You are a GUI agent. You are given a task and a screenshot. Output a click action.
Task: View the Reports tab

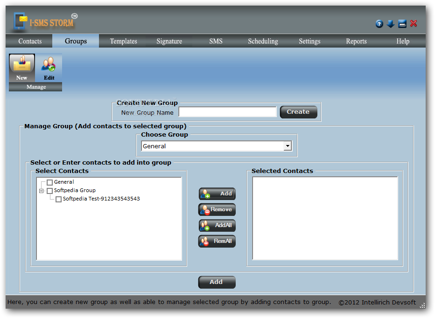(356, 41)
